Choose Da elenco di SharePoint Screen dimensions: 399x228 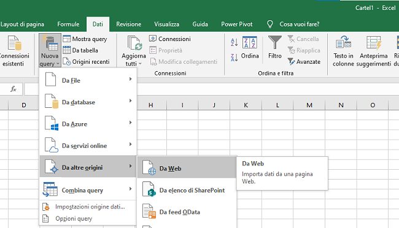pyautogui.click(x=187, y=189)
